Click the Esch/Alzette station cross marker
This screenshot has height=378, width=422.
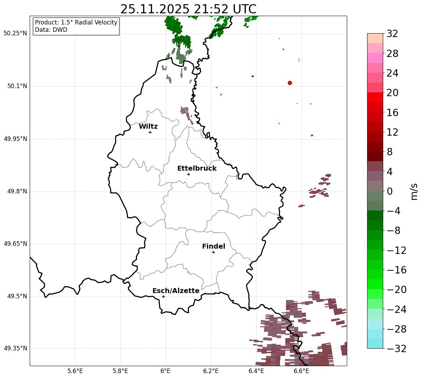(x=163, y=297)
